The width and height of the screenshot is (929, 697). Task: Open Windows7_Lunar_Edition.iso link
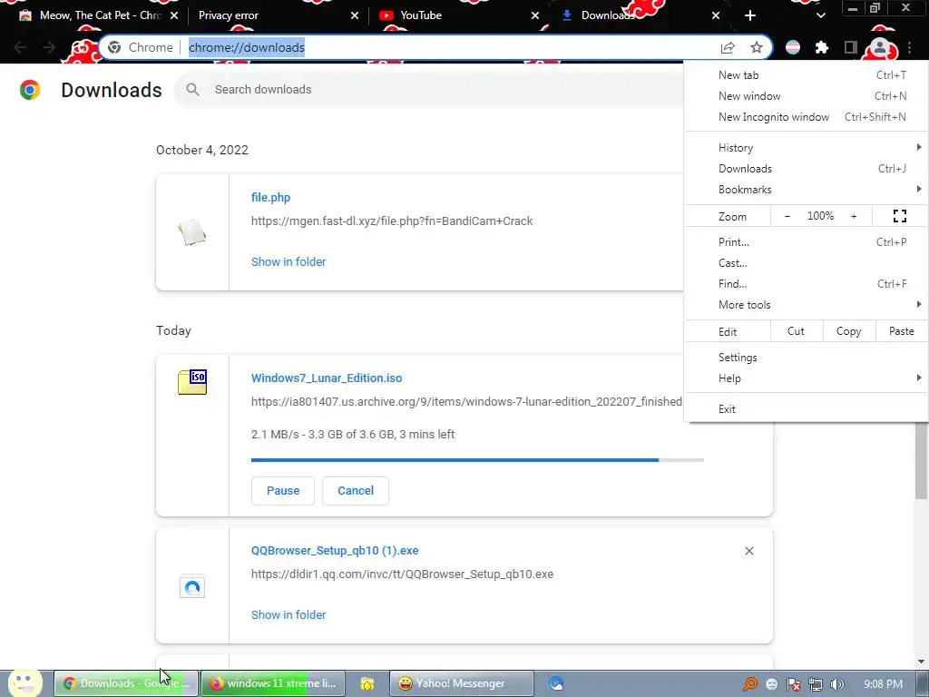327,378
